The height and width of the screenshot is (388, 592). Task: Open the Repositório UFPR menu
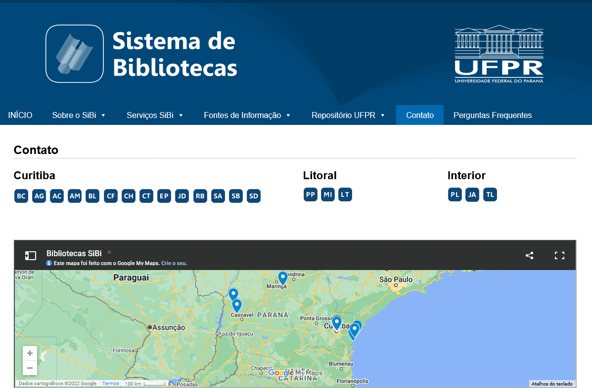pos(348,115)
